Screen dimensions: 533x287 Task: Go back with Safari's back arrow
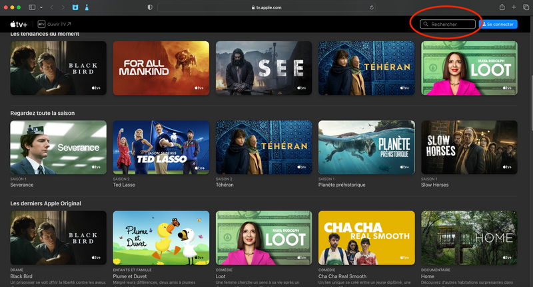[x=52, y=7]
